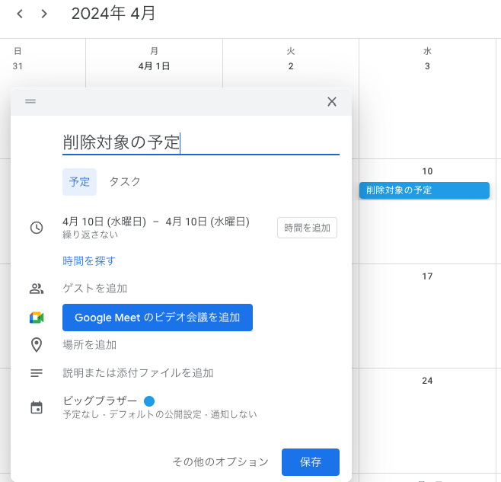The width and height of the screenshot is (501, 482).
Task: Click the blue calendar color dot
Action: pyautogui.click(x=149, y=401)
